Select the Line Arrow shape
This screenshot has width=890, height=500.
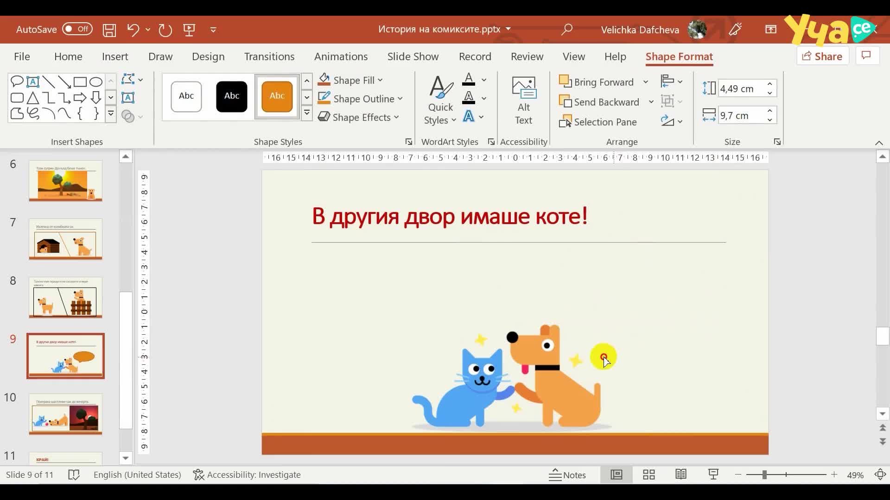[64, 82]
